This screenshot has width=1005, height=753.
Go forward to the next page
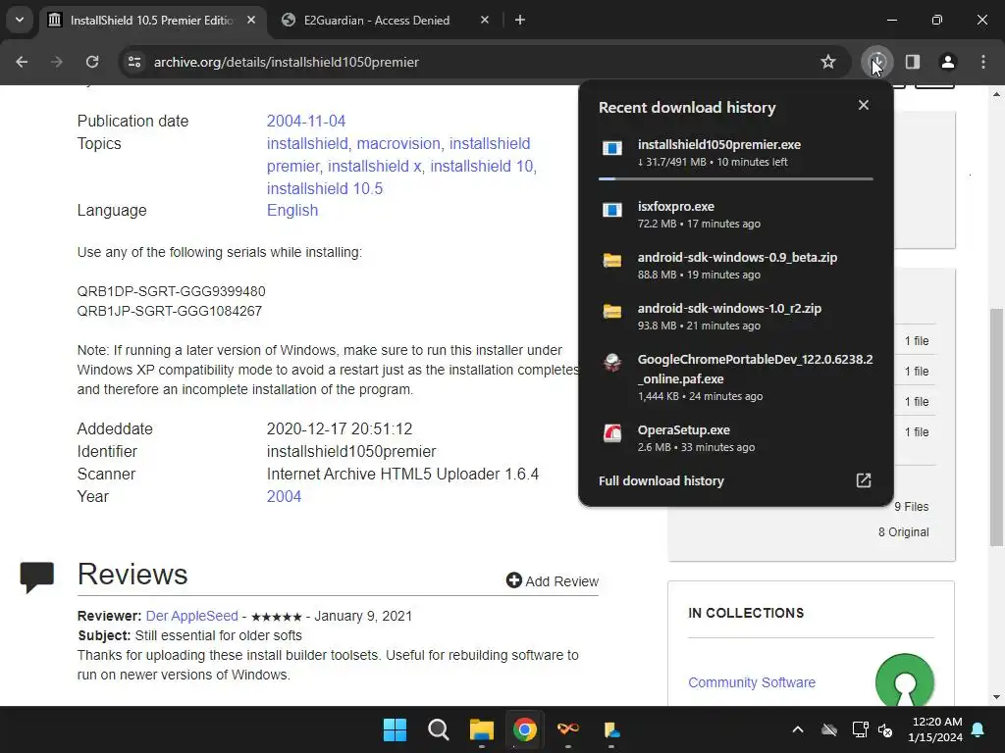[57, 62]
